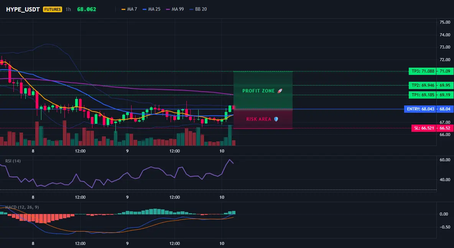The width and height of the screenshot is (454, 248).
Task: Toggle the MA 99 legend item
Action: [175, 9]
